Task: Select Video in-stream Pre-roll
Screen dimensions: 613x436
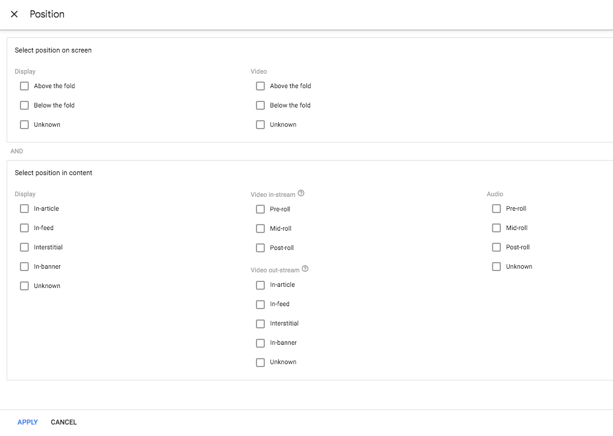Action: pyautogui.click(x=261, y=210)
